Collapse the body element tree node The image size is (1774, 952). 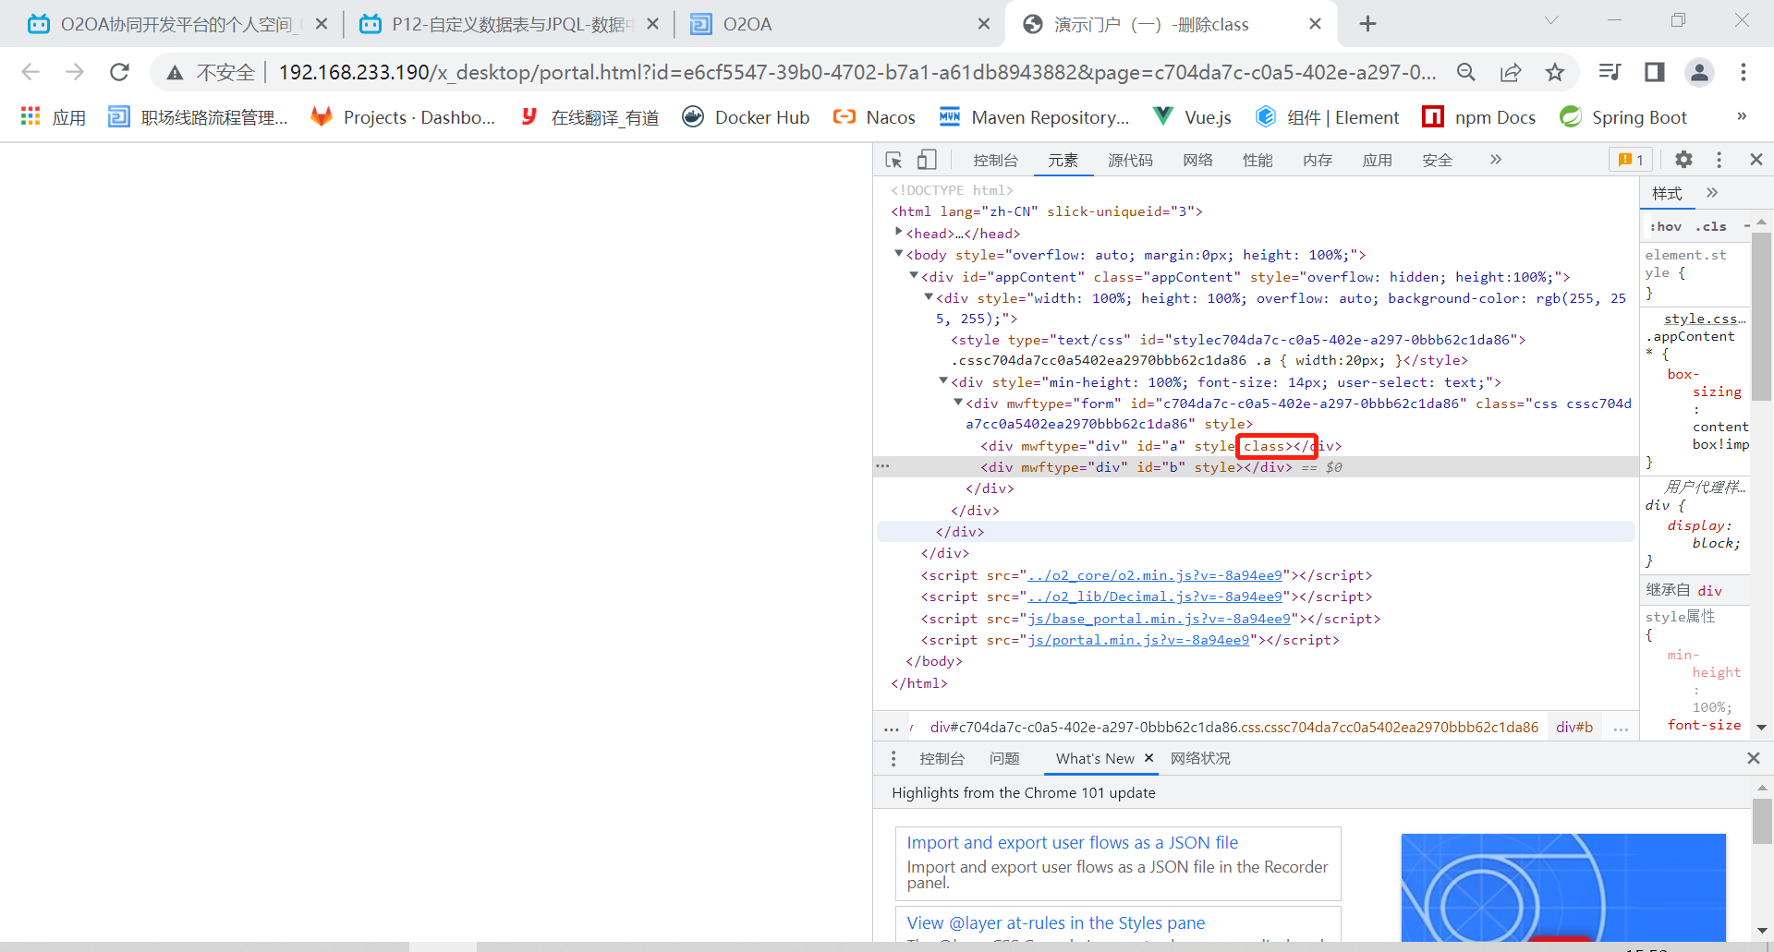898,254
